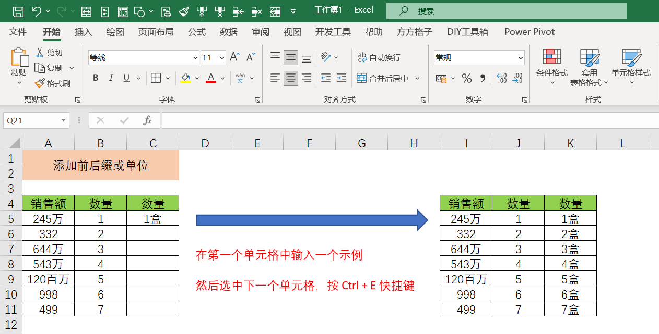Image resolution: width=659 pixels, height=334 pixels.
Task: Click the Decrease Decimal icon
Action: click(517, 78)
